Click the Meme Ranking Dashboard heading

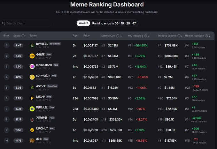pyautogui.click(x=107, y=4)
